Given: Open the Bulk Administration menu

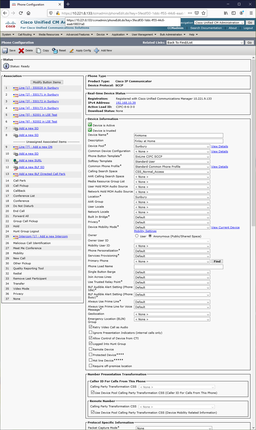Looking at the screenshot, I should pos(173,35).
